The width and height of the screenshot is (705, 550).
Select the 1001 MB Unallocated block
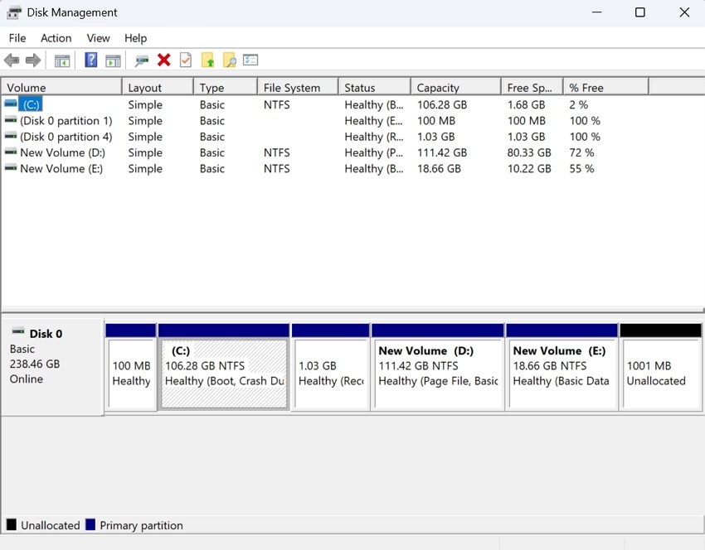point(660,367)
